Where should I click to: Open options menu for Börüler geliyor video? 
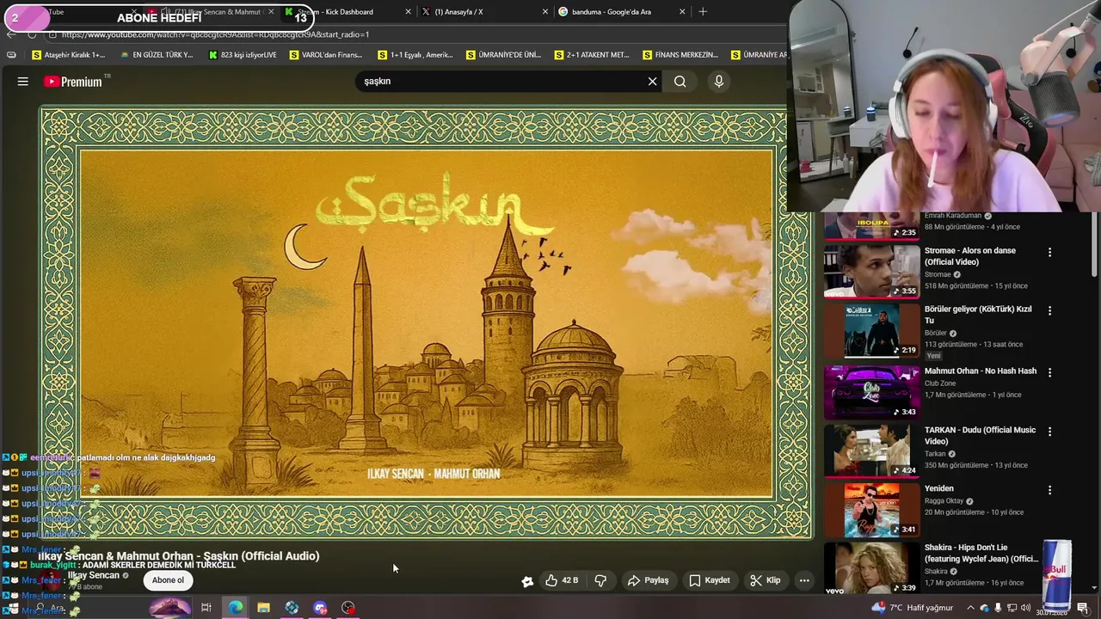(1049, 310)
